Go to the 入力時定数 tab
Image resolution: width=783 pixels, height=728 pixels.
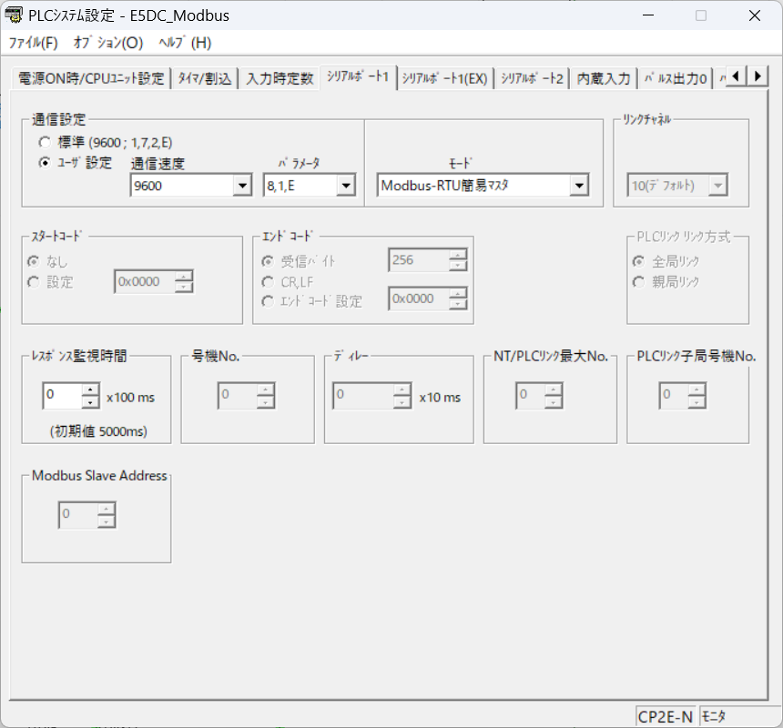[280, 78]
